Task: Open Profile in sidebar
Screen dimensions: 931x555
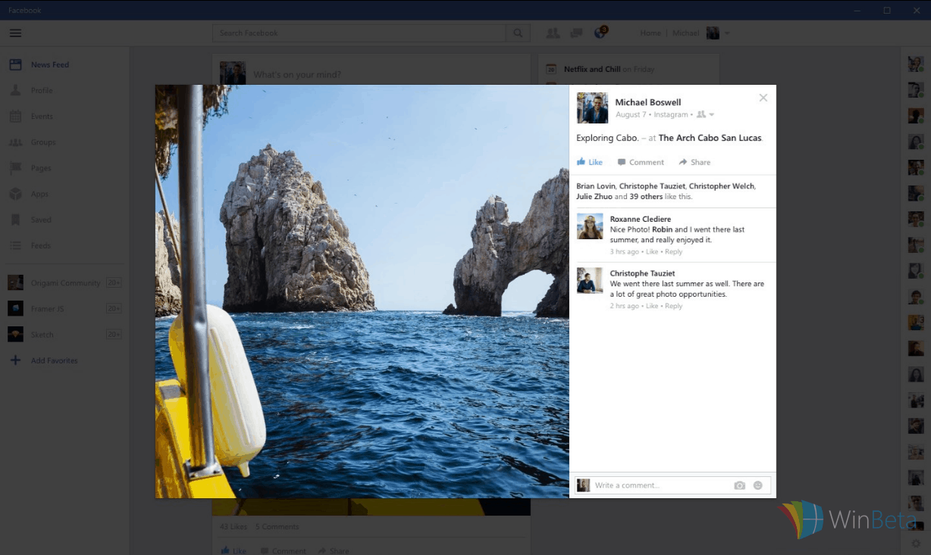Action: coord(42,91)
